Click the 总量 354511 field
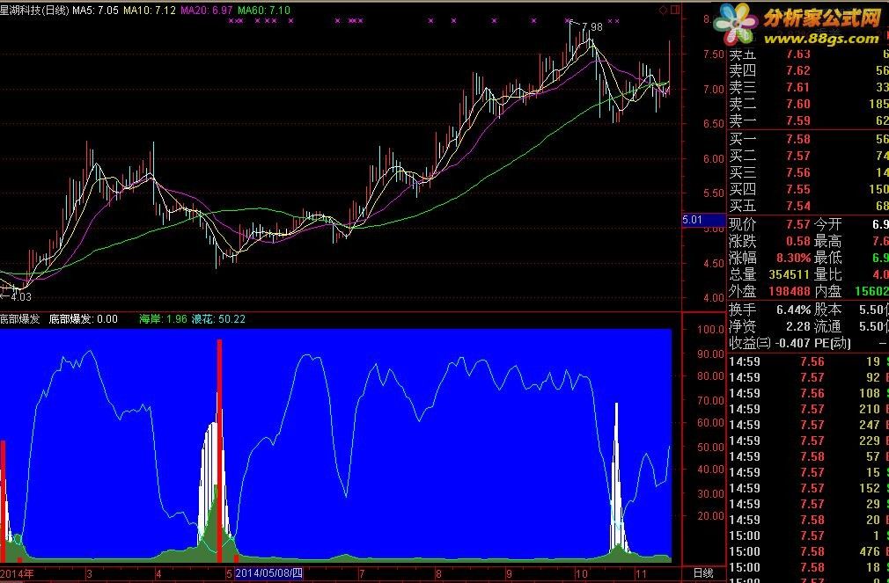This screenshot has height=583, width=889. tap(770, 274)
